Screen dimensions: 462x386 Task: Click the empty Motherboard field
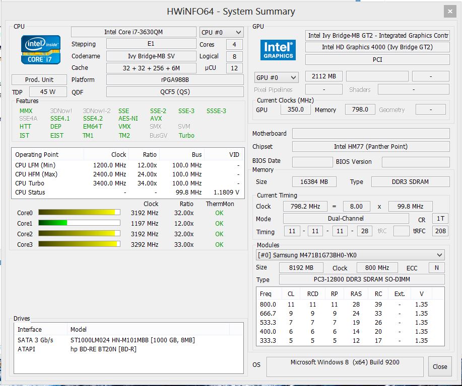click(371, 134)
